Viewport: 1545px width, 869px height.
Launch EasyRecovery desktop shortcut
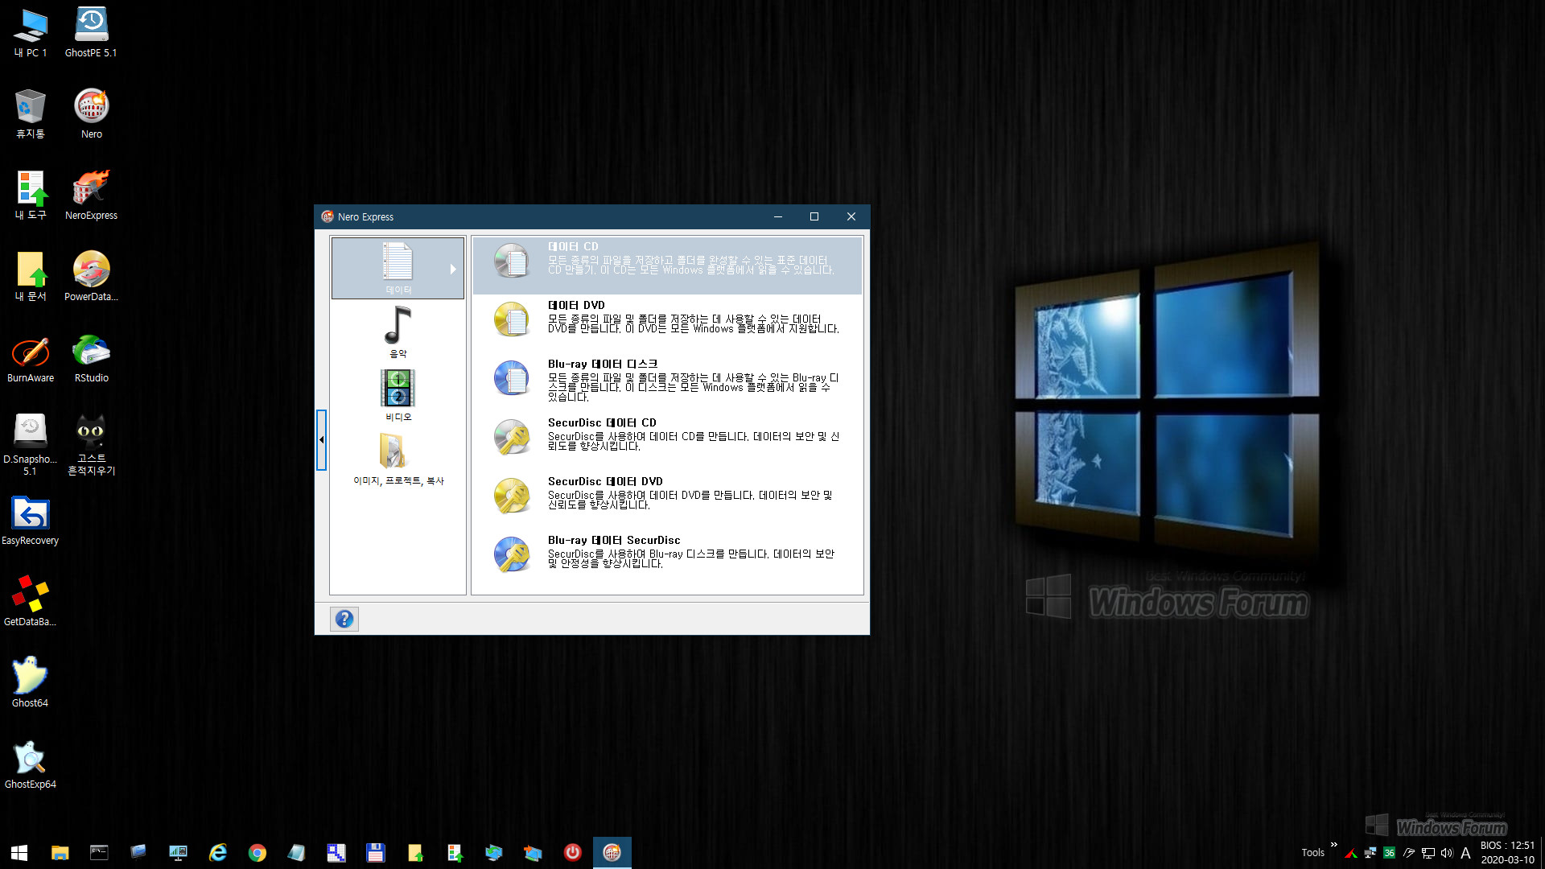[x=31, y=521]
